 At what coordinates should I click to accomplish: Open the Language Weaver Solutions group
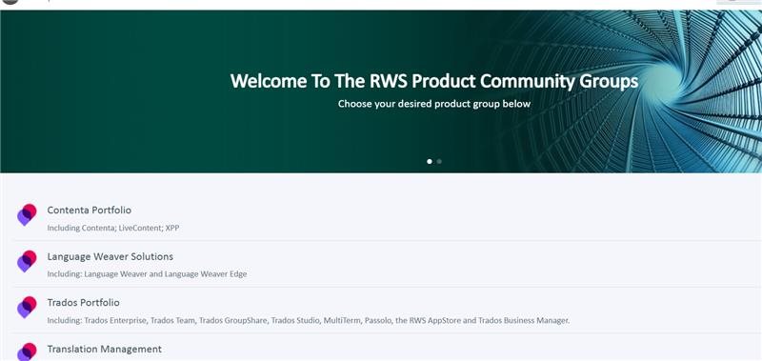pos(110,256)
